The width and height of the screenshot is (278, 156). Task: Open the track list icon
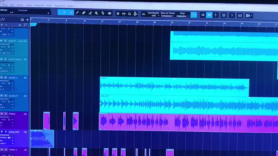tap(22, 20)
